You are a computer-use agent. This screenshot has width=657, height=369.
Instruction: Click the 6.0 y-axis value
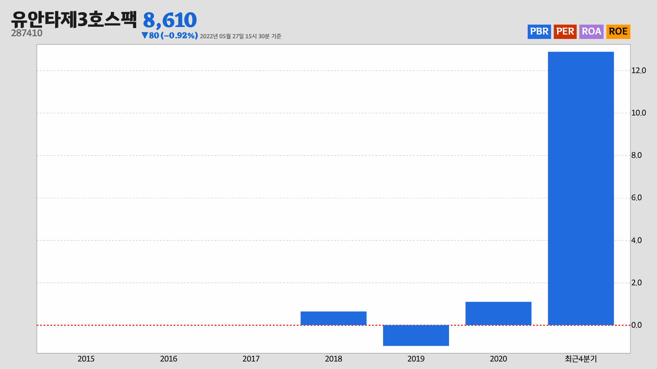[636, 197]
